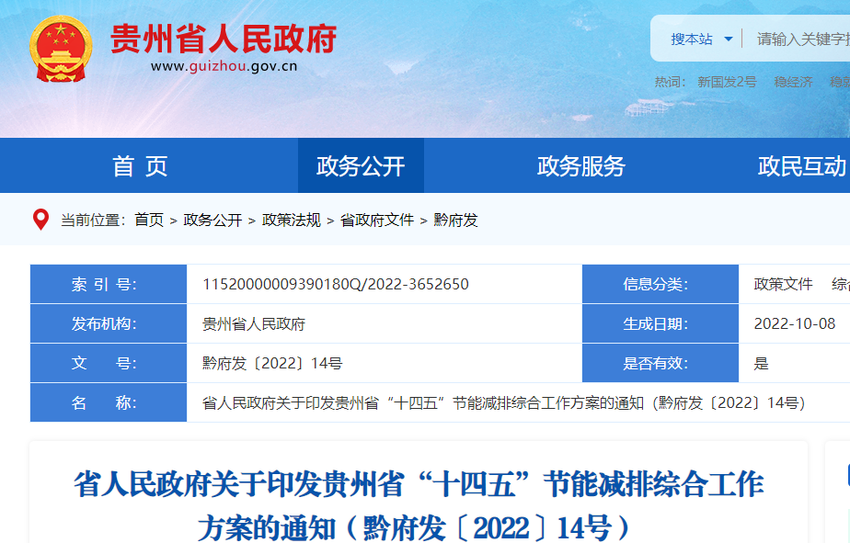Viewport: 850px width, 543px height.
Task: Click the 黔府发 breadcrumb link
Action: tap(456, 220)
